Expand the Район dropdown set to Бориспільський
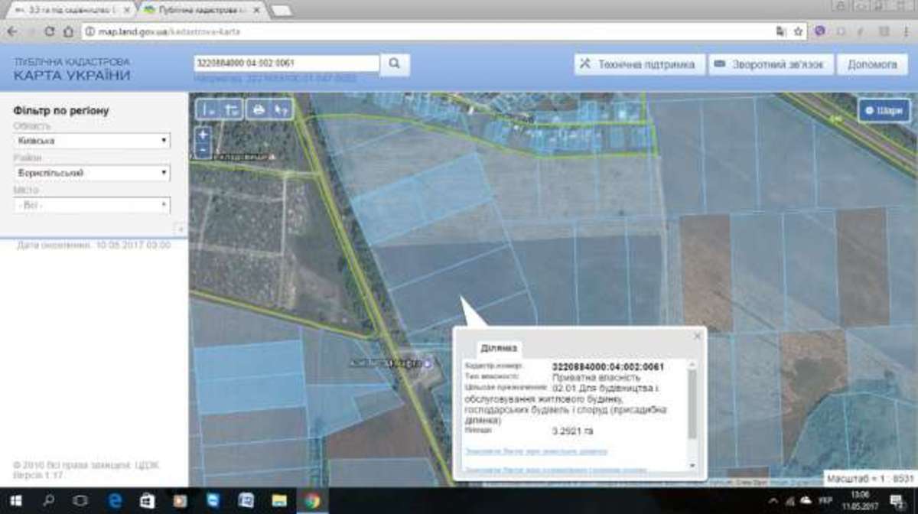918x514 pixels. tap(92, 173)
